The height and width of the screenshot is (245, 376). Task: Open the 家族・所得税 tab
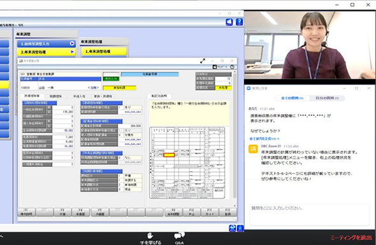pyautogui.click(x=103, y=96)
